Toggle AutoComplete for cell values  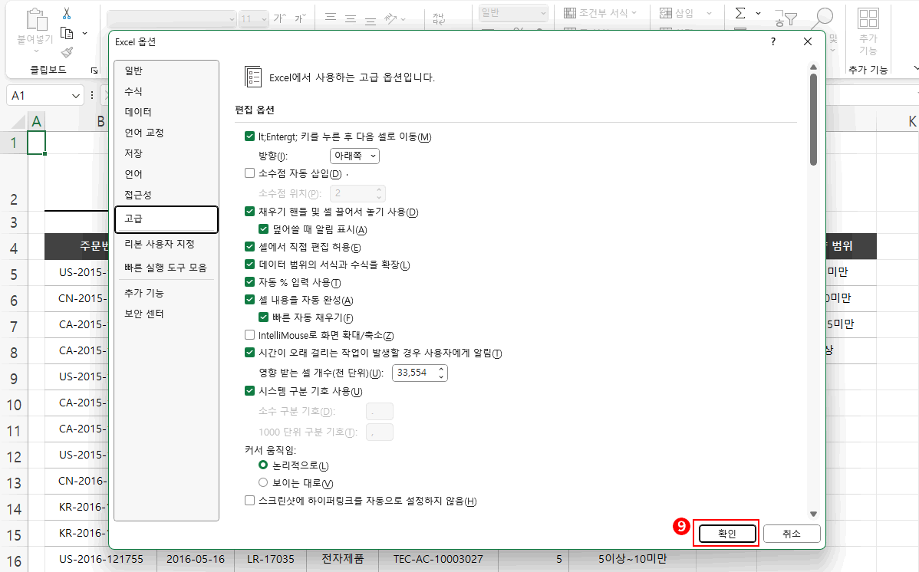tap(249, 300)
